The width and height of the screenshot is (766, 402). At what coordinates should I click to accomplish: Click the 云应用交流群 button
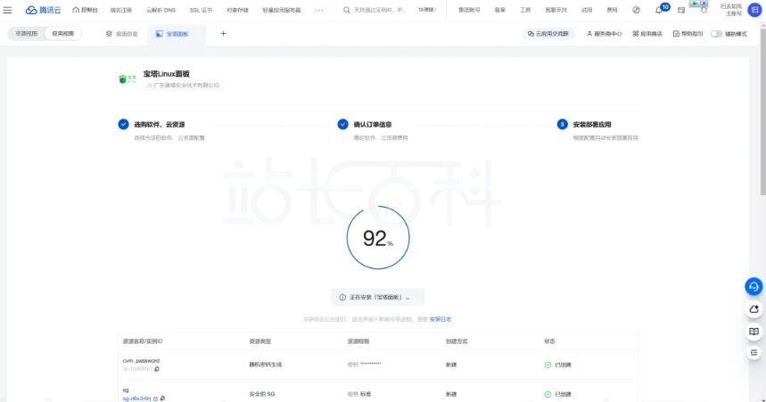point(548,34)
